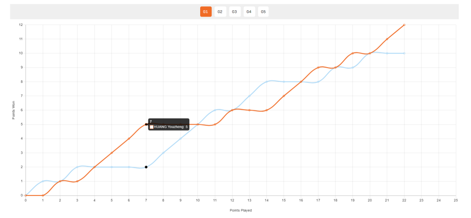Click the y-axis tick label 12

[21, 24]
